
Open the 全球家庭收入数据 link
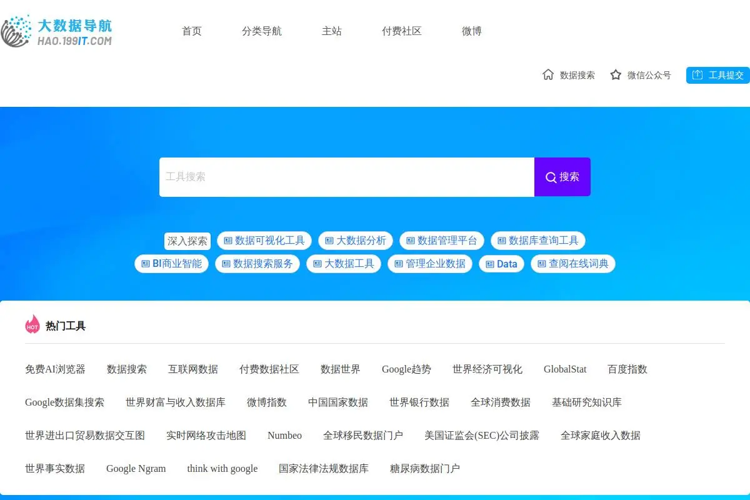tap(601, 436)
